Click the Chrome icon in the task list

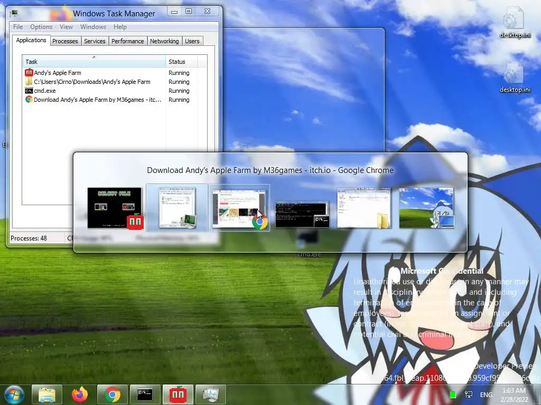tap(29, 100)
